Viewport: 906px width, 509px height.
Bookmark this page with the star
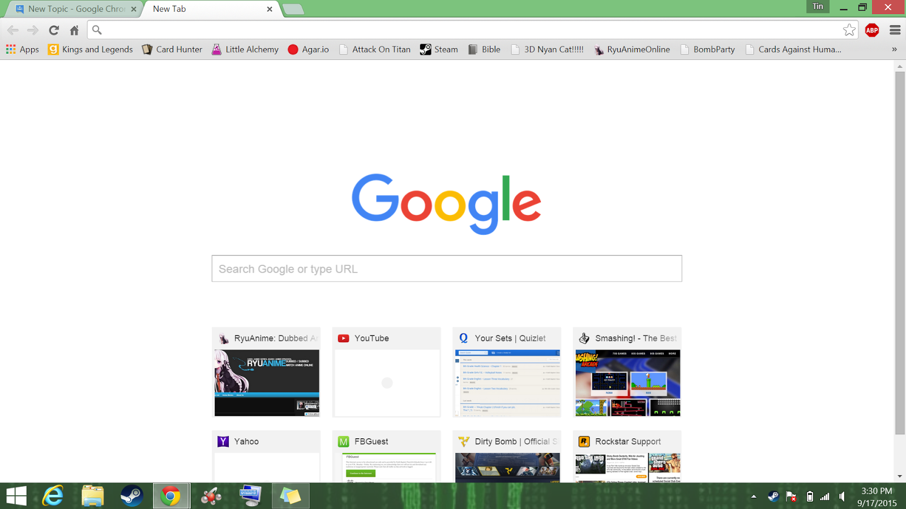(x=849, y=30)
